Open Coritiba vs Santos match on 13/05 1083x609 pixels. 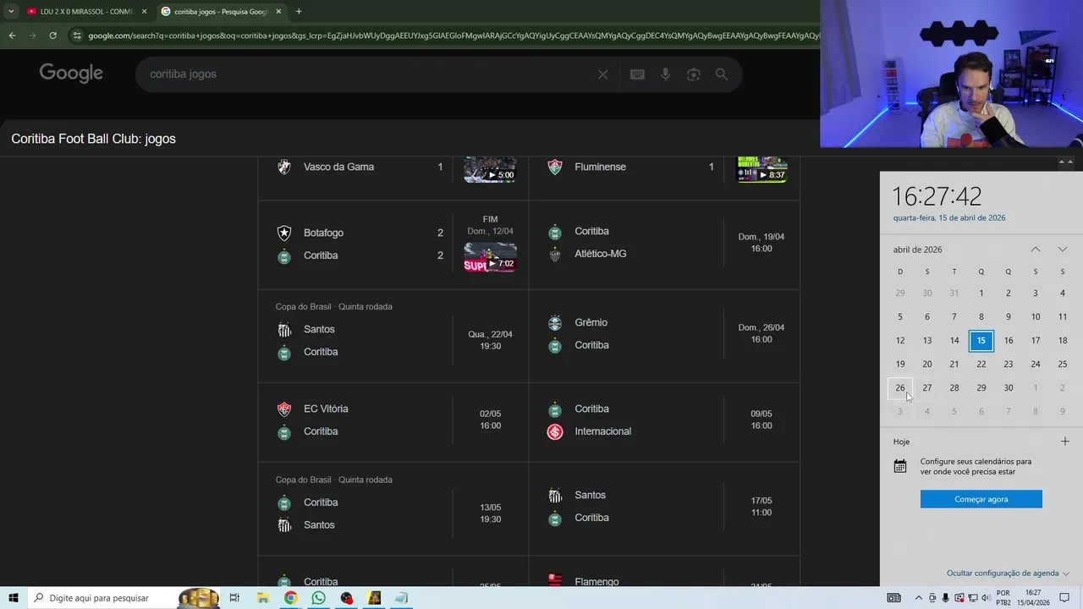point(393,508)
